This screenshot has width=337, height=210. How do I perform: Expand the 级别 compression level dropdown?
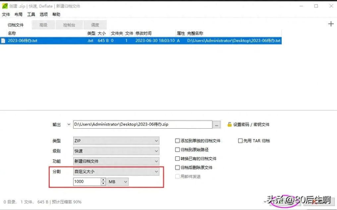coord(116,151)
